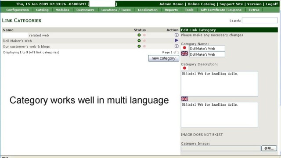Click the Action column header
This screenshot has height=158, width=281.
173,30
